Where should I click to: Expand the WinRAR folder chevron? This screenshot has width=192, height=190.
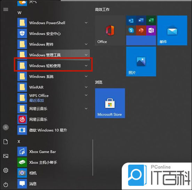[x=86, y=87]
